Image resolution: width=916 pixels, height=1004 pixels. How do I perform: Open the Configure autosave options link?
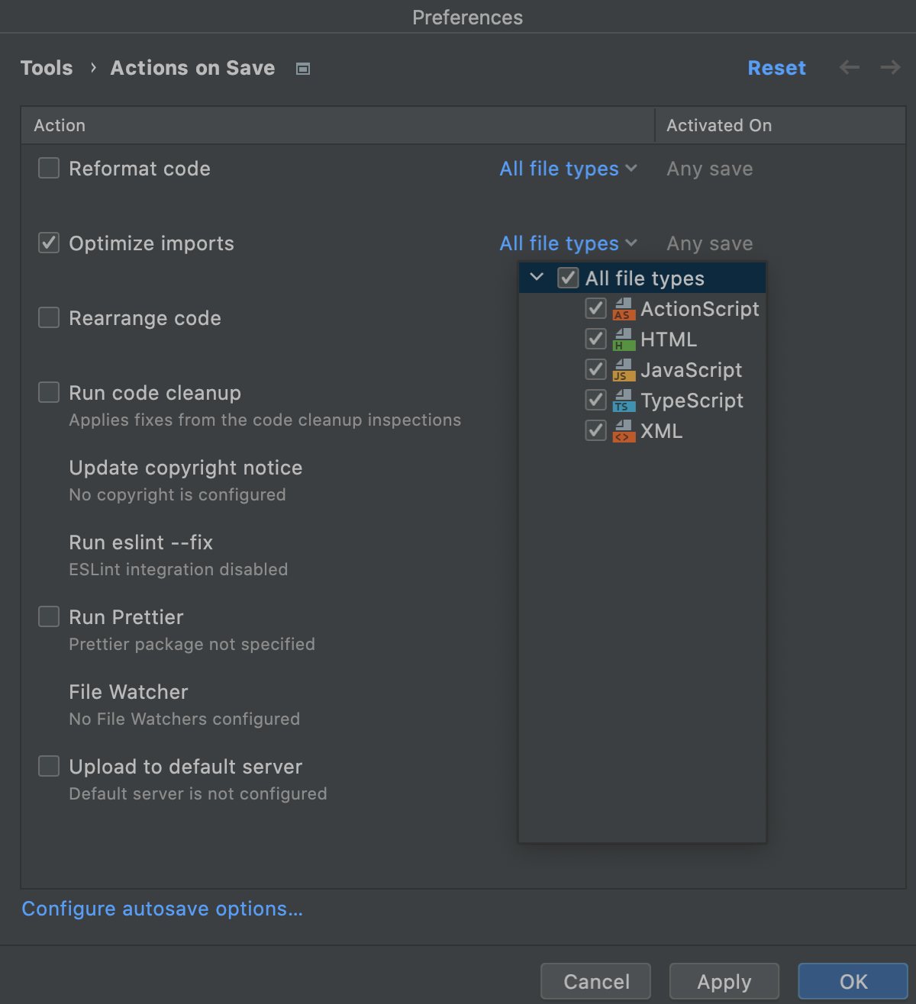pos(162,909)
